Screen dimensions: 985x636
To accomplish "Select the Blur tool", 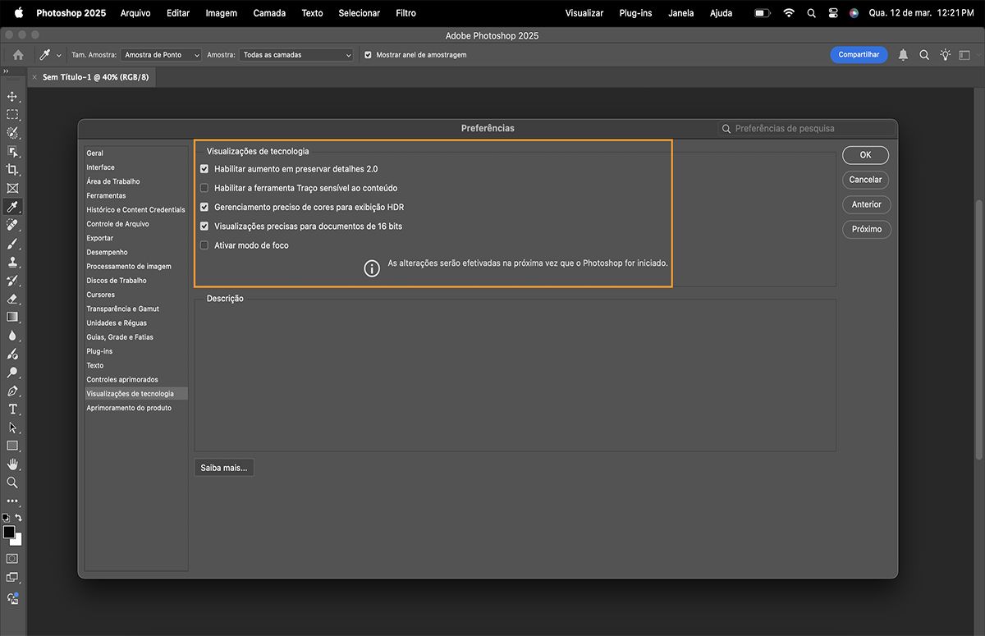I will coord(12,336).
